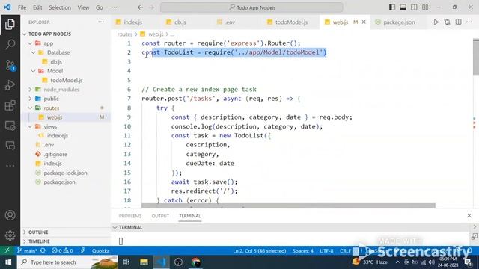This screenshot has width=479, height=269.
Task: Change file encoding via UTF-8
Action: point(326,251)
